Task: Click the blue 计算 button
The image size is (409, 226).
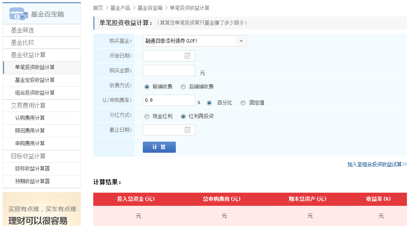Action: (159, 147)
